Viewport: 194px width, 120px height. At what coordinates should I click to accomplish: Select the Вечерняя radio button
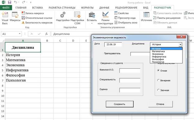pyautogui.click(x=158, y=80)
